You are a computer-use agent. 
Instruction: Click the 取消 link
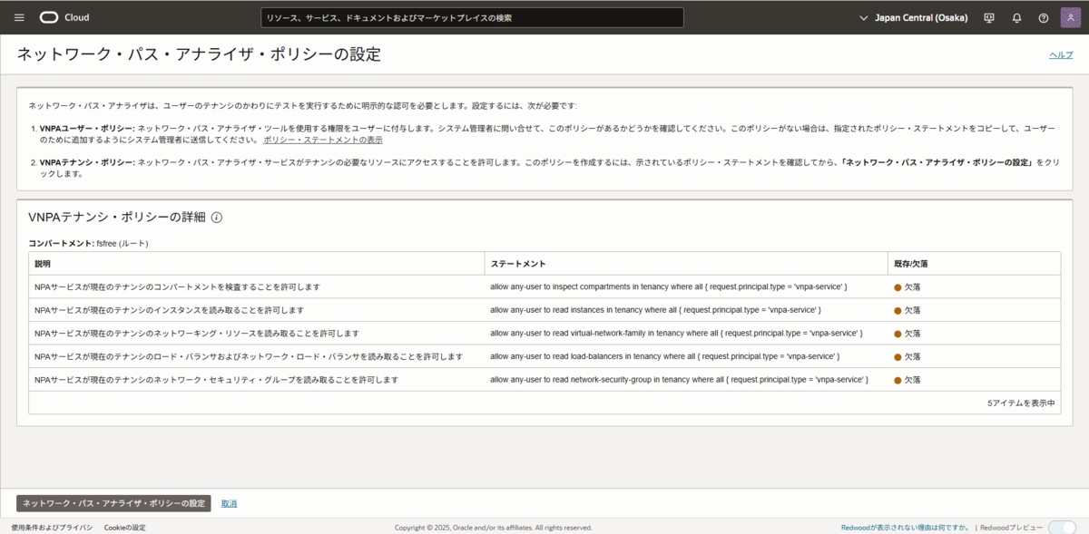point(229,503)
